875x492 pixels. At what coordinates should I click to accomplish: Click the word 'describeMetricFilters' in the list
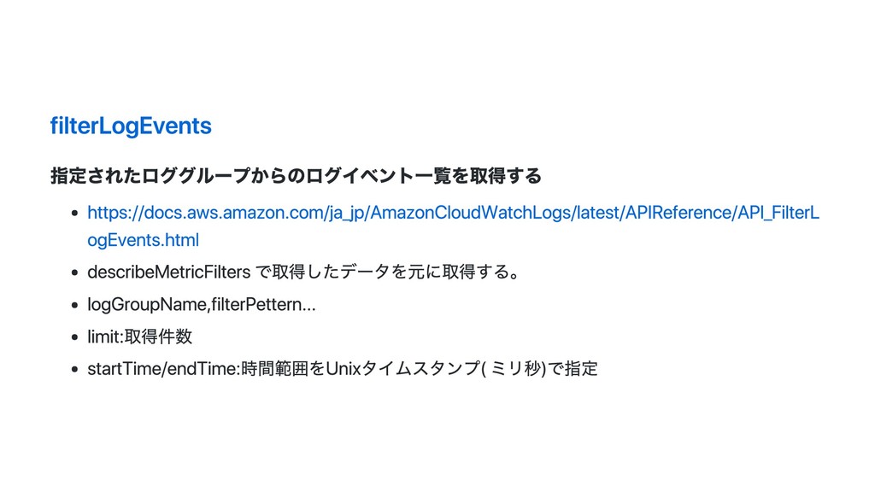coord(168,272)
